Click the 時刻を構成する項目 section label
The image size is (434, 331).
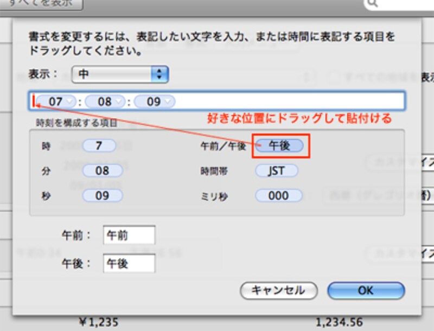[x=76, y=123]
